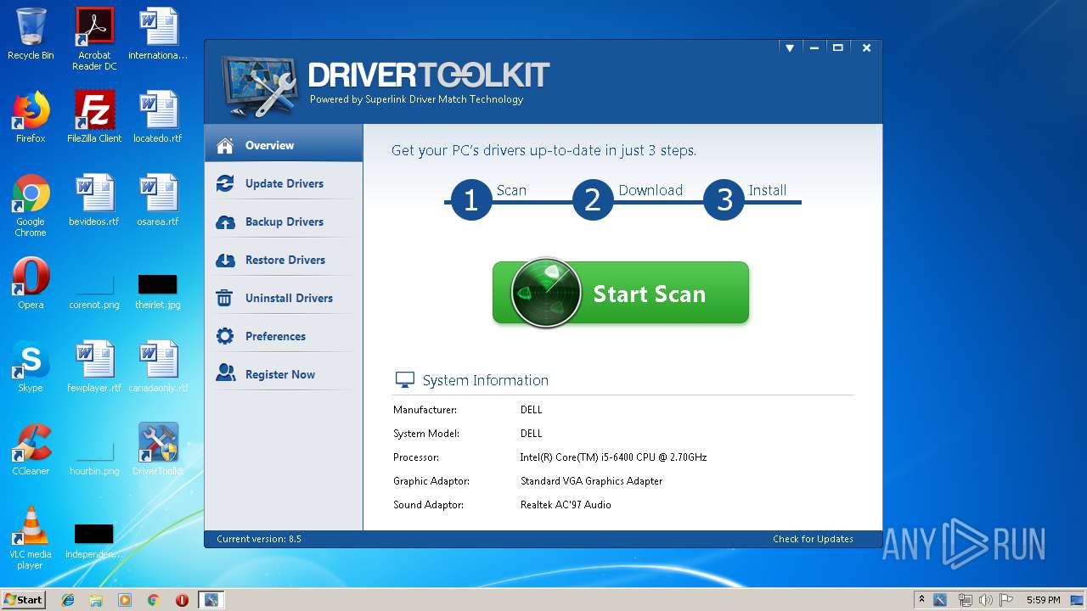Click the step 1 Scan circle

pyautogui.click(x=471, y=200)
